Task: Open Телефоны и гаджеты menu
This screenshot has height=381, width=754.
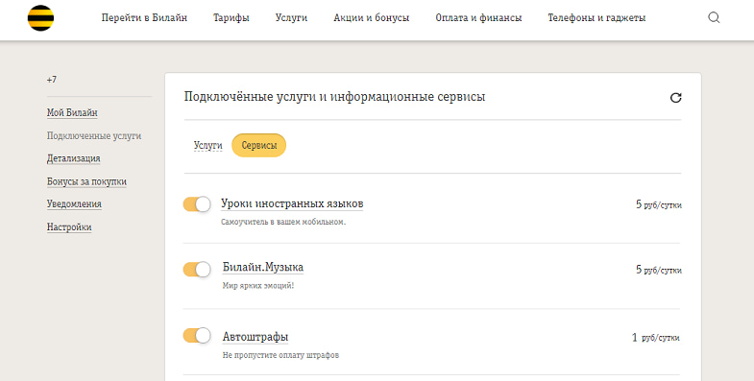Action: pyautogui.click(x=596, y=18)
